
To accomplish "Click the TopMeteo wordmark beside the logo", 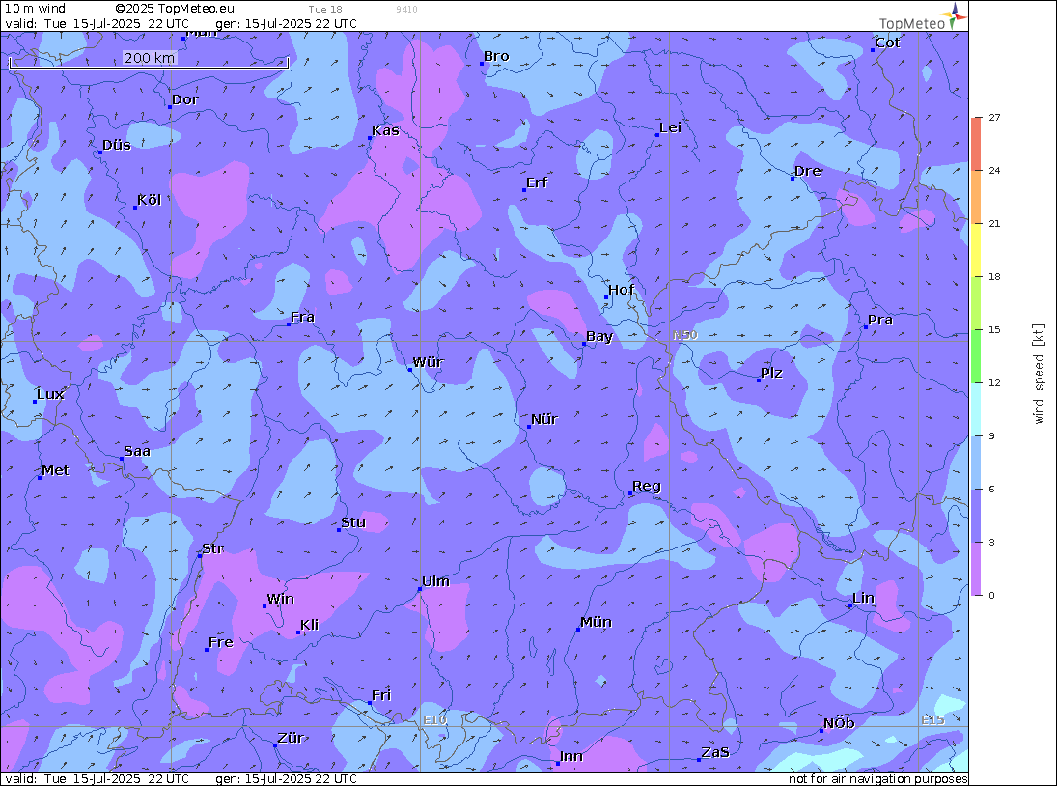I will [912, 23].
